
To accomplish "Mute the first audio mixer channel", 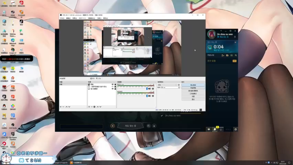I will click(149, 89).
